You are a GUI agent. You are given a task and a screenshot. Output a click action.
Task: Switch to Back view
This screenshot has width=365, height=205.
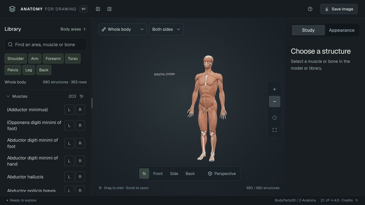pos(190,174)
